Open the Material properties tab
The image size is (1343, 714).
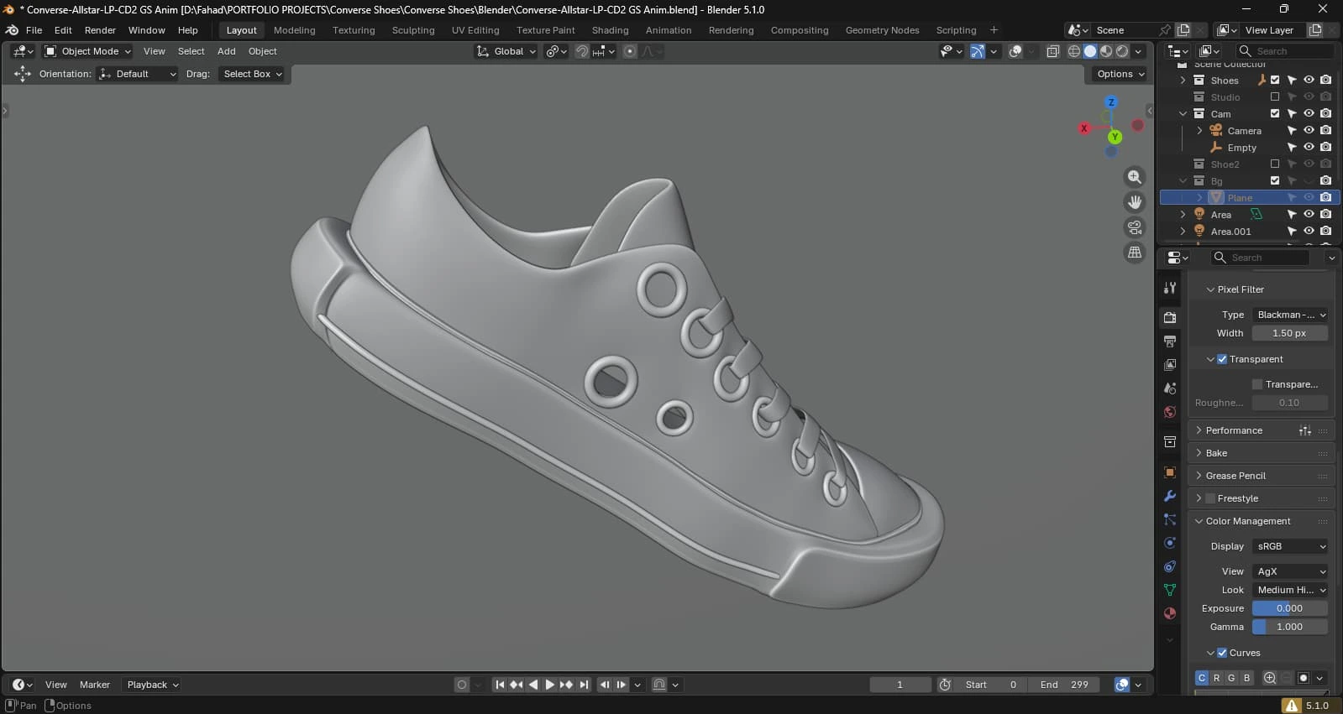pos(1170,613)
